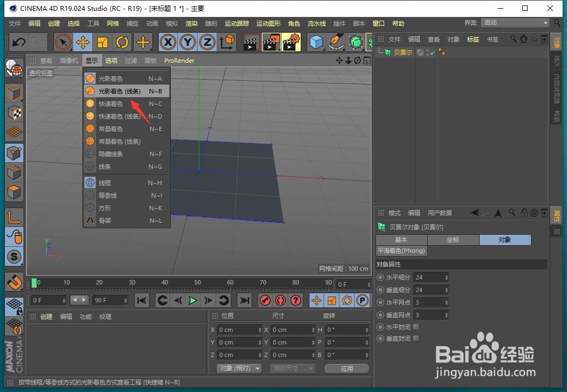The width and height of the screenshot is (567, 392).
Task: Choose 快速着色 display mode
Action: 126,104
